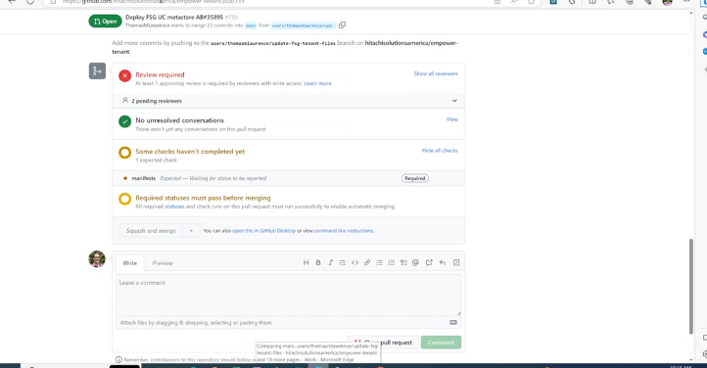Click the Squash and merge button
Screen dimensions: 707x368
[x=151, y=231]
